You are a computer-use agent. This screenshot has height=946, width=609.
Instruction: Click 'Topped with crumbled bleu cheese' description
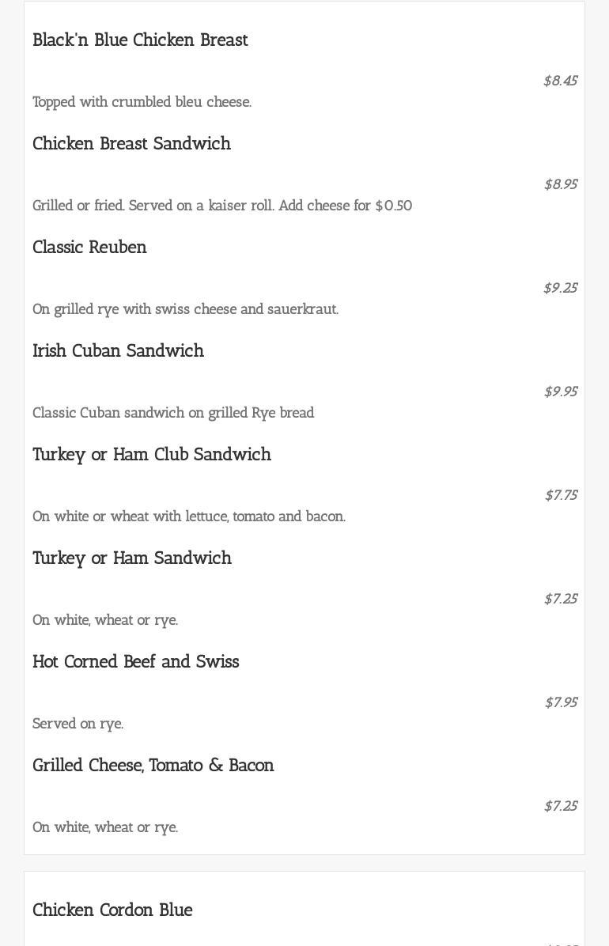142,102
